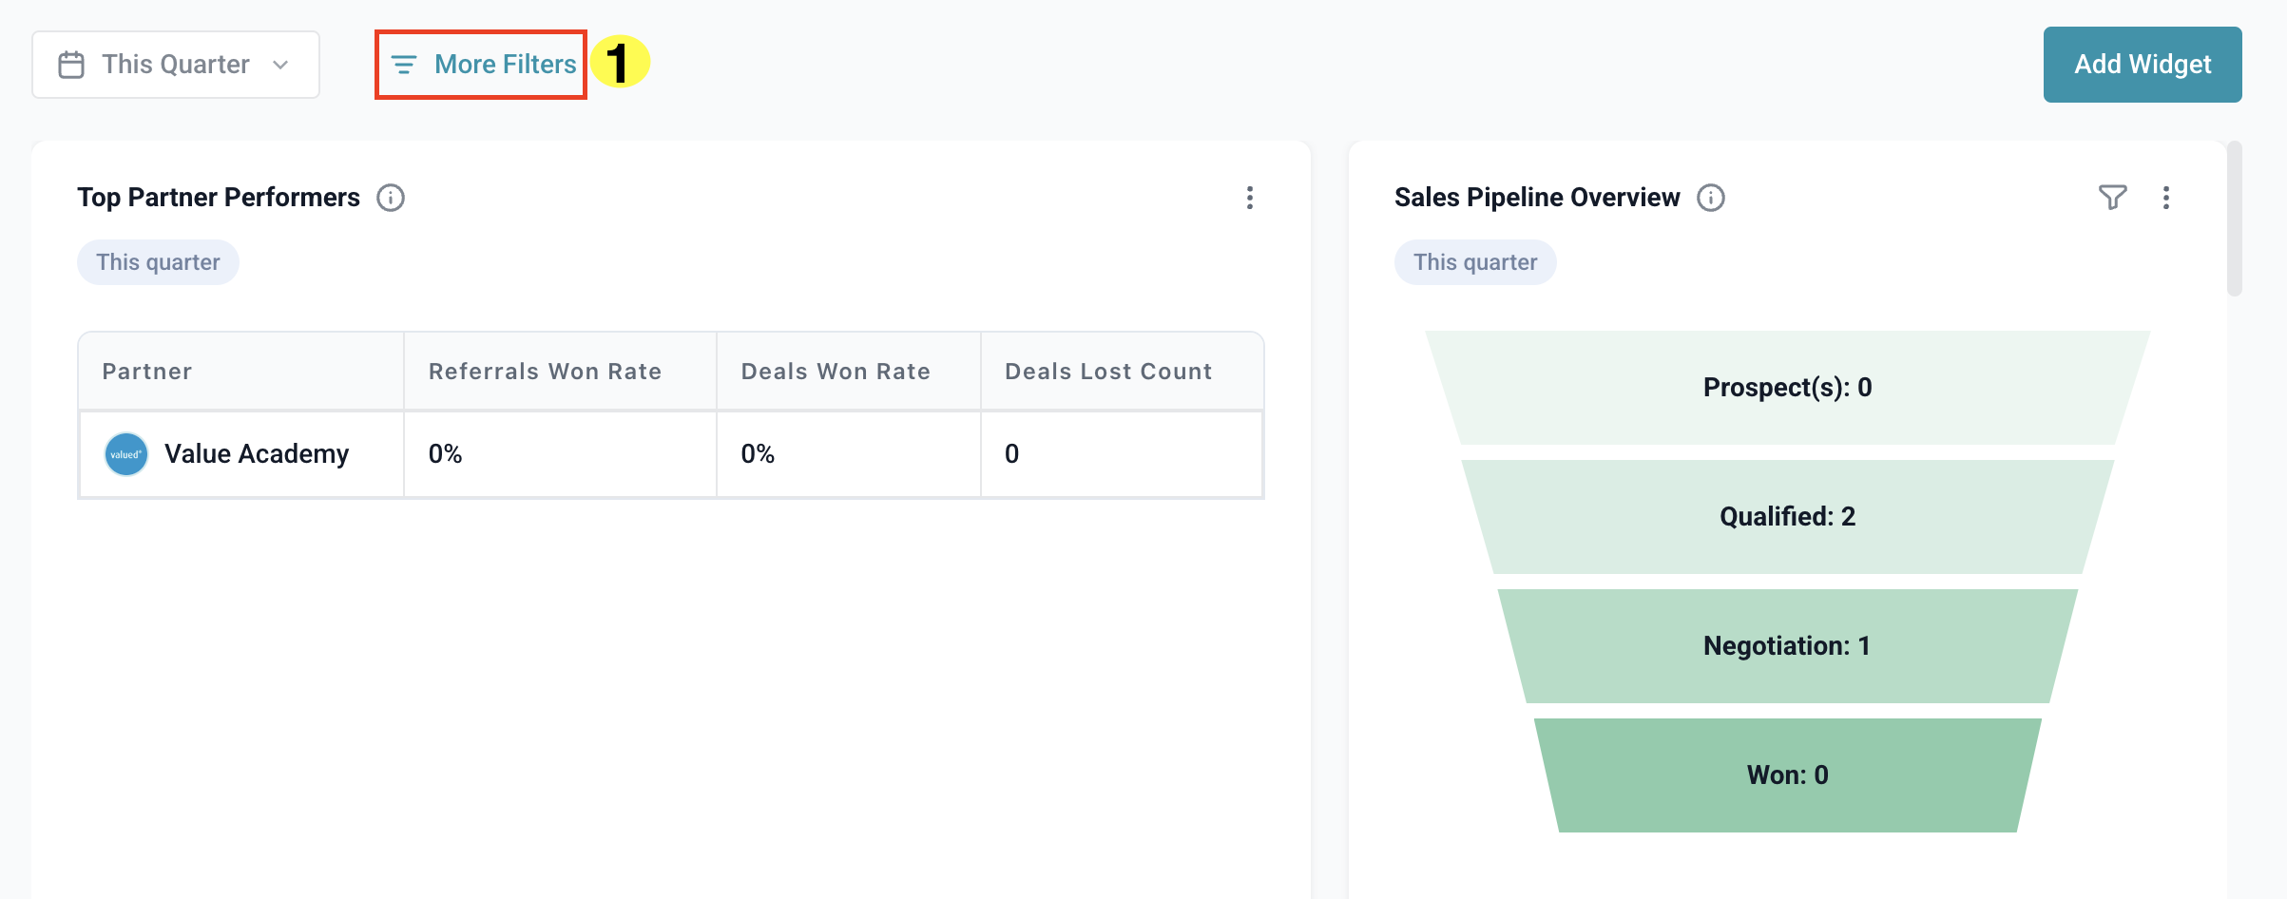The width and height of the screenshot is (2287, 899).
Task: Sort by Referrals Won Rate column header
Action: pyautogui.click(x=545, y=372)
